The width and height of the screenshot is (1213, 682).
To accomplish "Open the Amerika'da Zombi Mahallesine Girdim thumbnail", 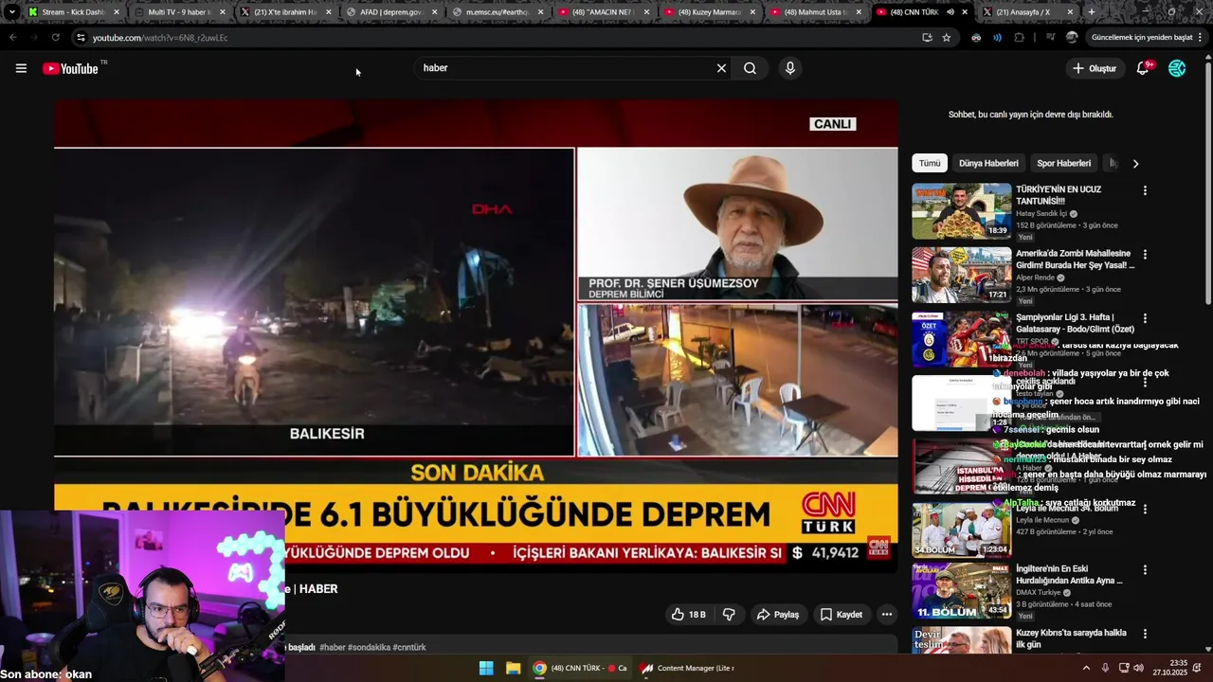I will 962,275.
